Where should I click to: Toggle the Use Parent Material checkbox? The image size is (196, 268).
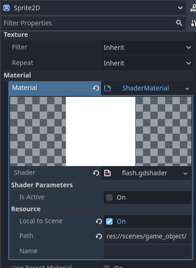coord(107,267)
